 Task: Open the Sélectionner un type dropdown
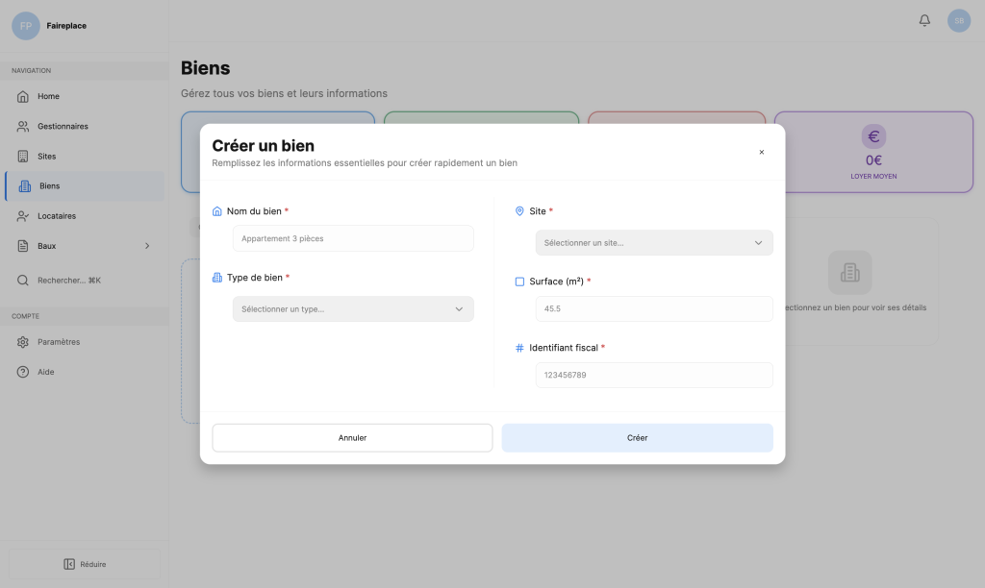click(x=352, y=309)
